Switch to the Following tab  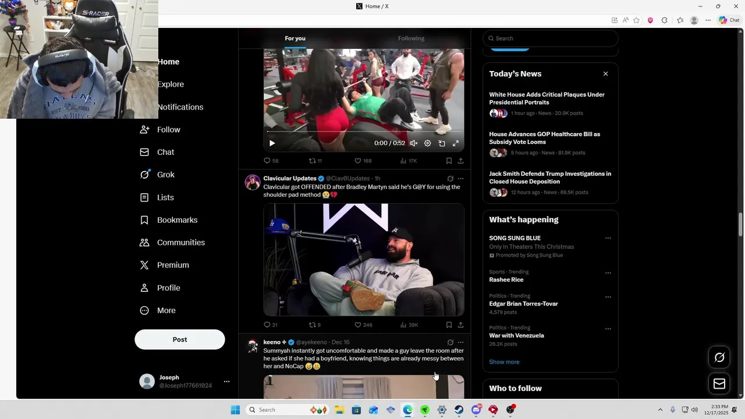click(411, 38)
